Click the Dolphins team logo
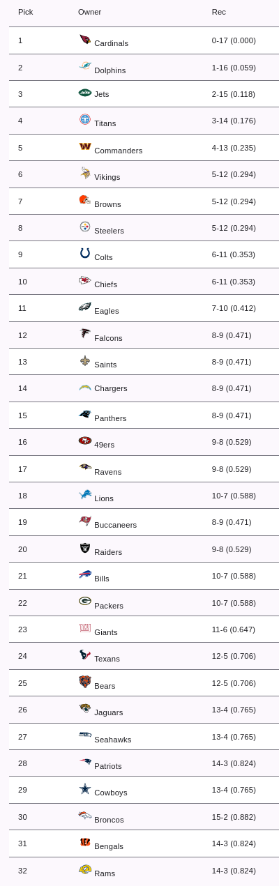This screenshot has height=886, width=279. (x=85, y=66)
